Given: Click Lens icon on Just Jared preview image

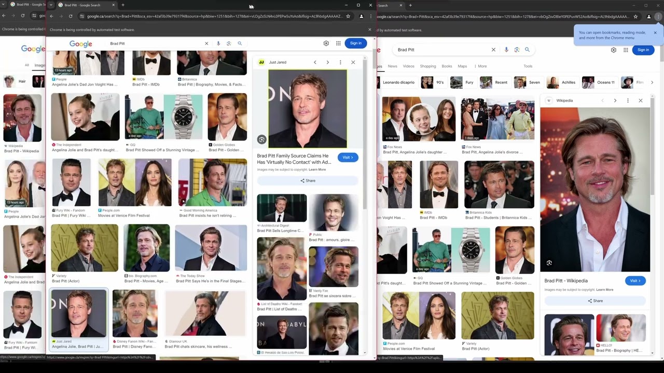Looking at the screenshot, I should 262,140.
